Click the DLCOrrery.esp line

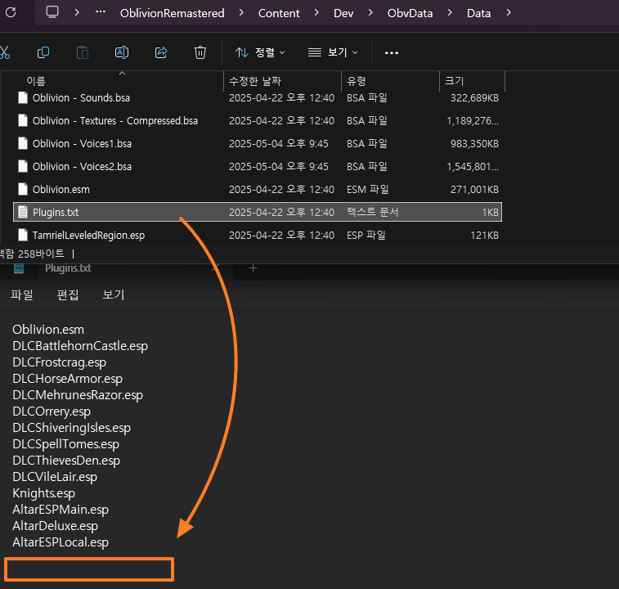[52, 411]
